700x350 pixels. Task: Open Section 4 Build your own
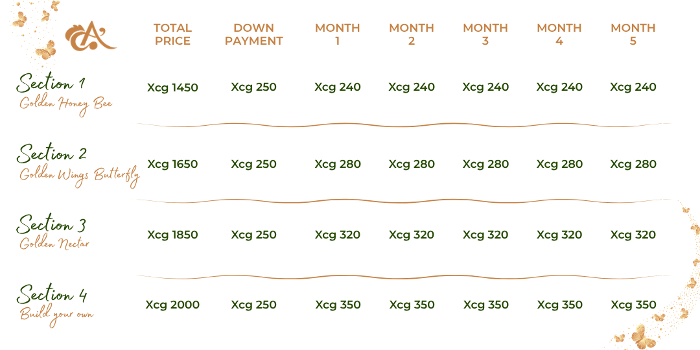pos(54,304)
